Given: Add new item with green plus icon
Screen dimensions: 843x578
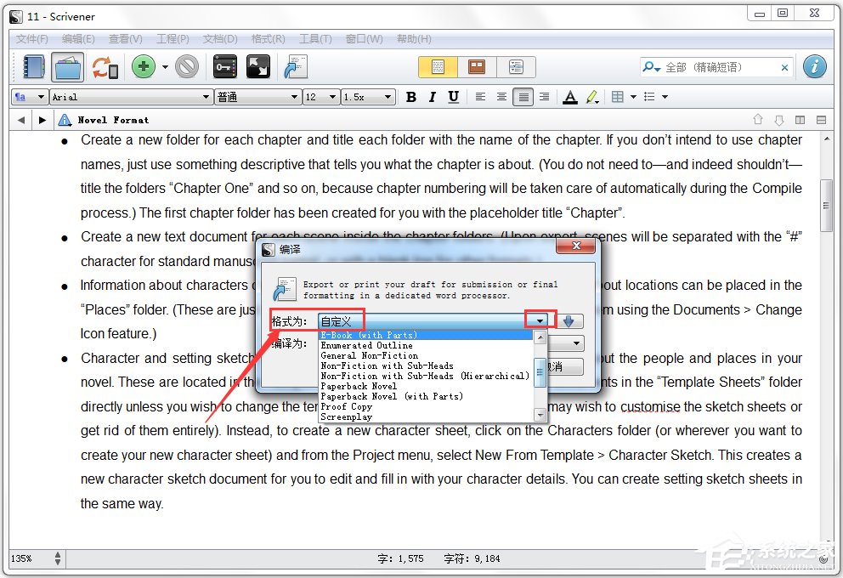Looking at the screenshot, I should tap(143, 67).
